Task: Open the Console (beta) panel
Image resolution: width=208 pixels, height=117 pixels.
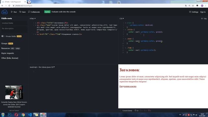Action: tap(127, 110)
